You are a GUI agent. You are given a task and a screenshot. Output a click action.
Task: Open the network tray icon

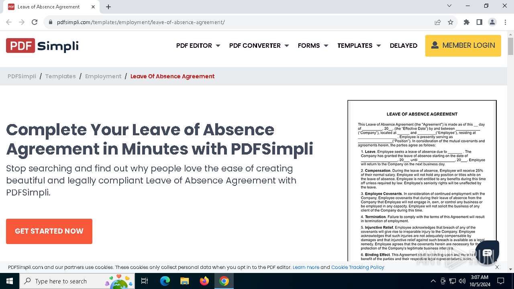coord(453,281)
